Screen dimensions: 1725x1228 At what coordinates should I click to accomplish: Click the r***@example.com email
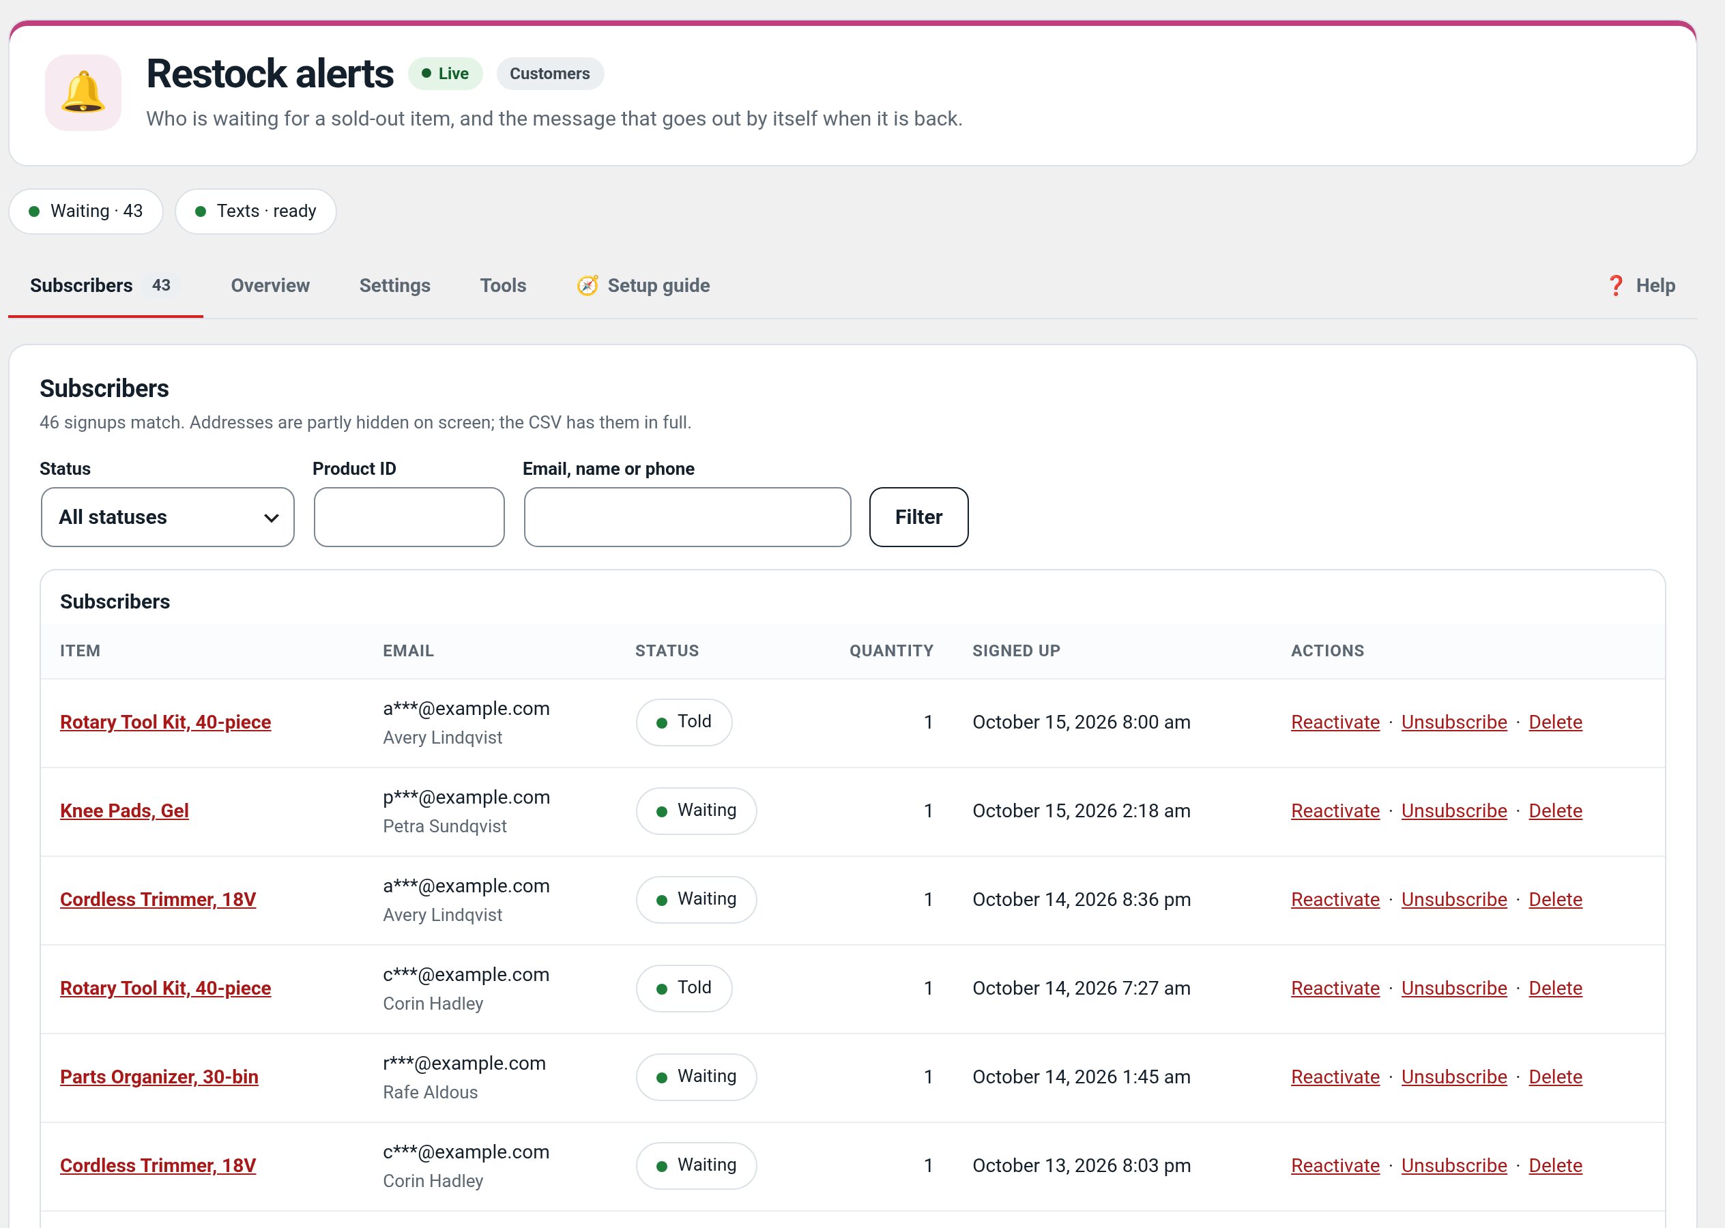[x=464, y=1063]
